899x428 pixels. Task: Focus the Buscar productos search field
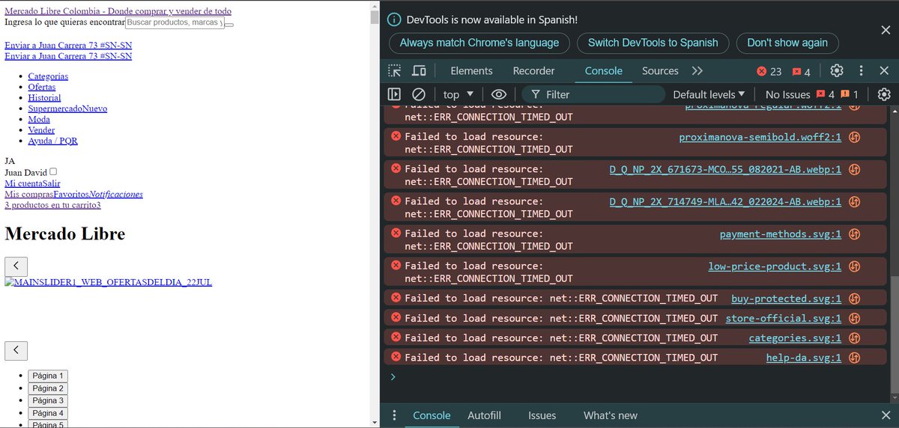pyautogui.click(x=174, y=22)
